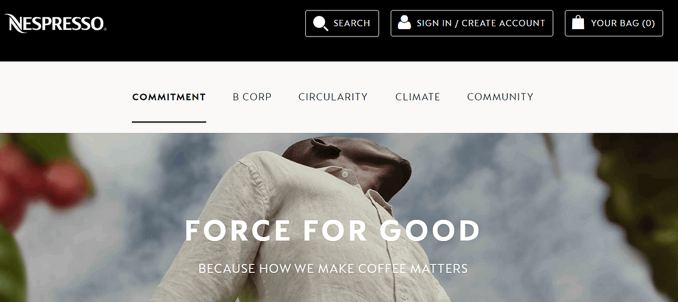Click the Nespresso logo

click(56, 23)
